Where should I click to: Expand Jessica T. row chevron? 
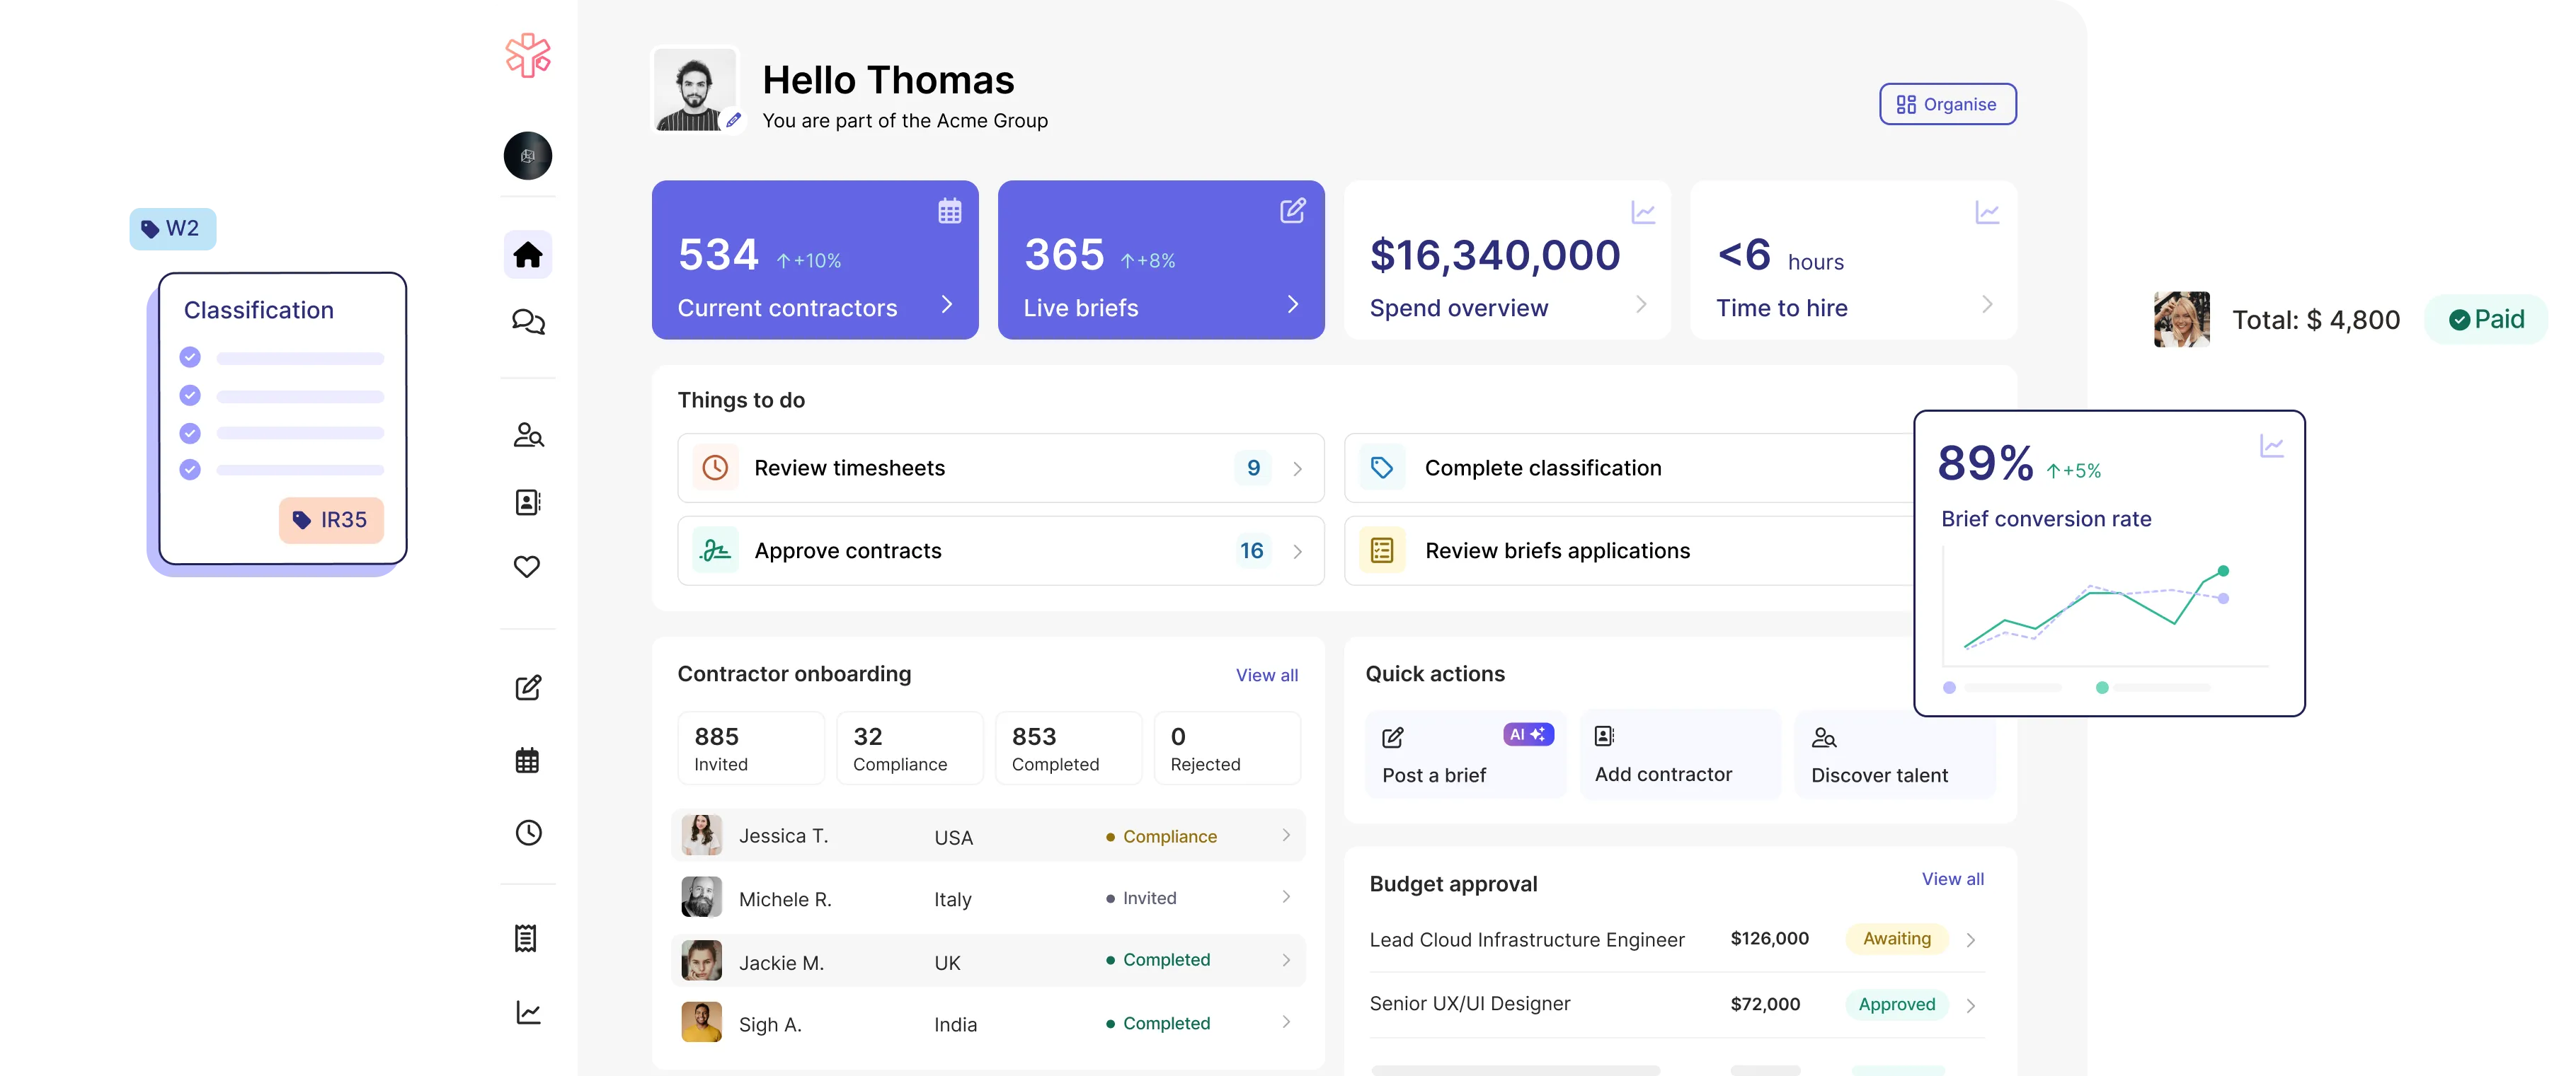click(x=1286, y=835)
